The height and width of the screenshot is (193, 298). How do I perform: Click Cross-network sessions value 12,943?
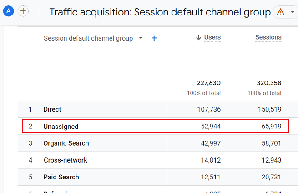click(x=272, y=160)
